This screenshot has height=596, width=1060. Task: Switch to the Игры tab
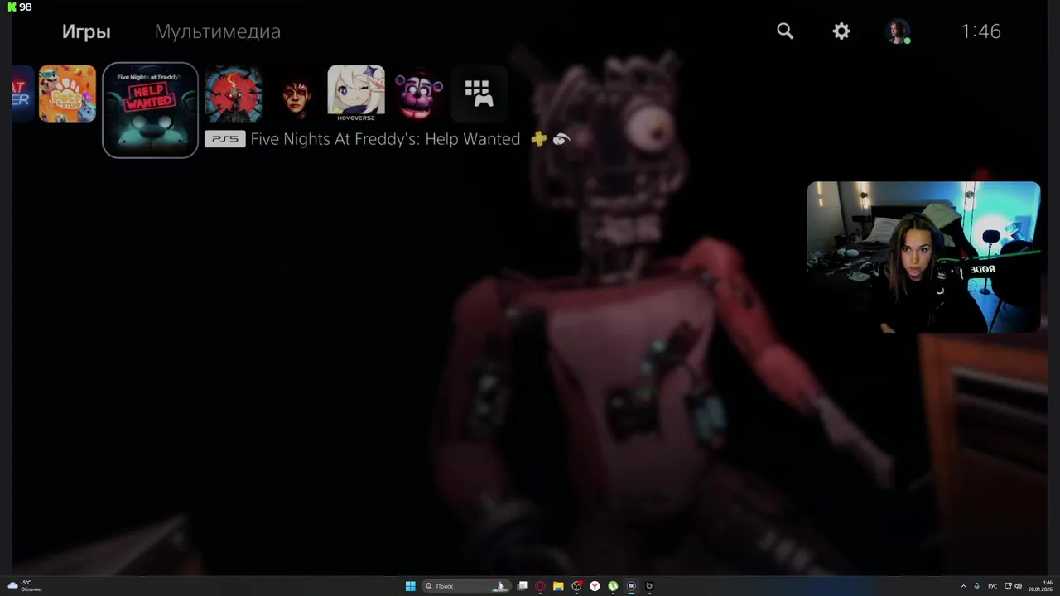point(86,31)
